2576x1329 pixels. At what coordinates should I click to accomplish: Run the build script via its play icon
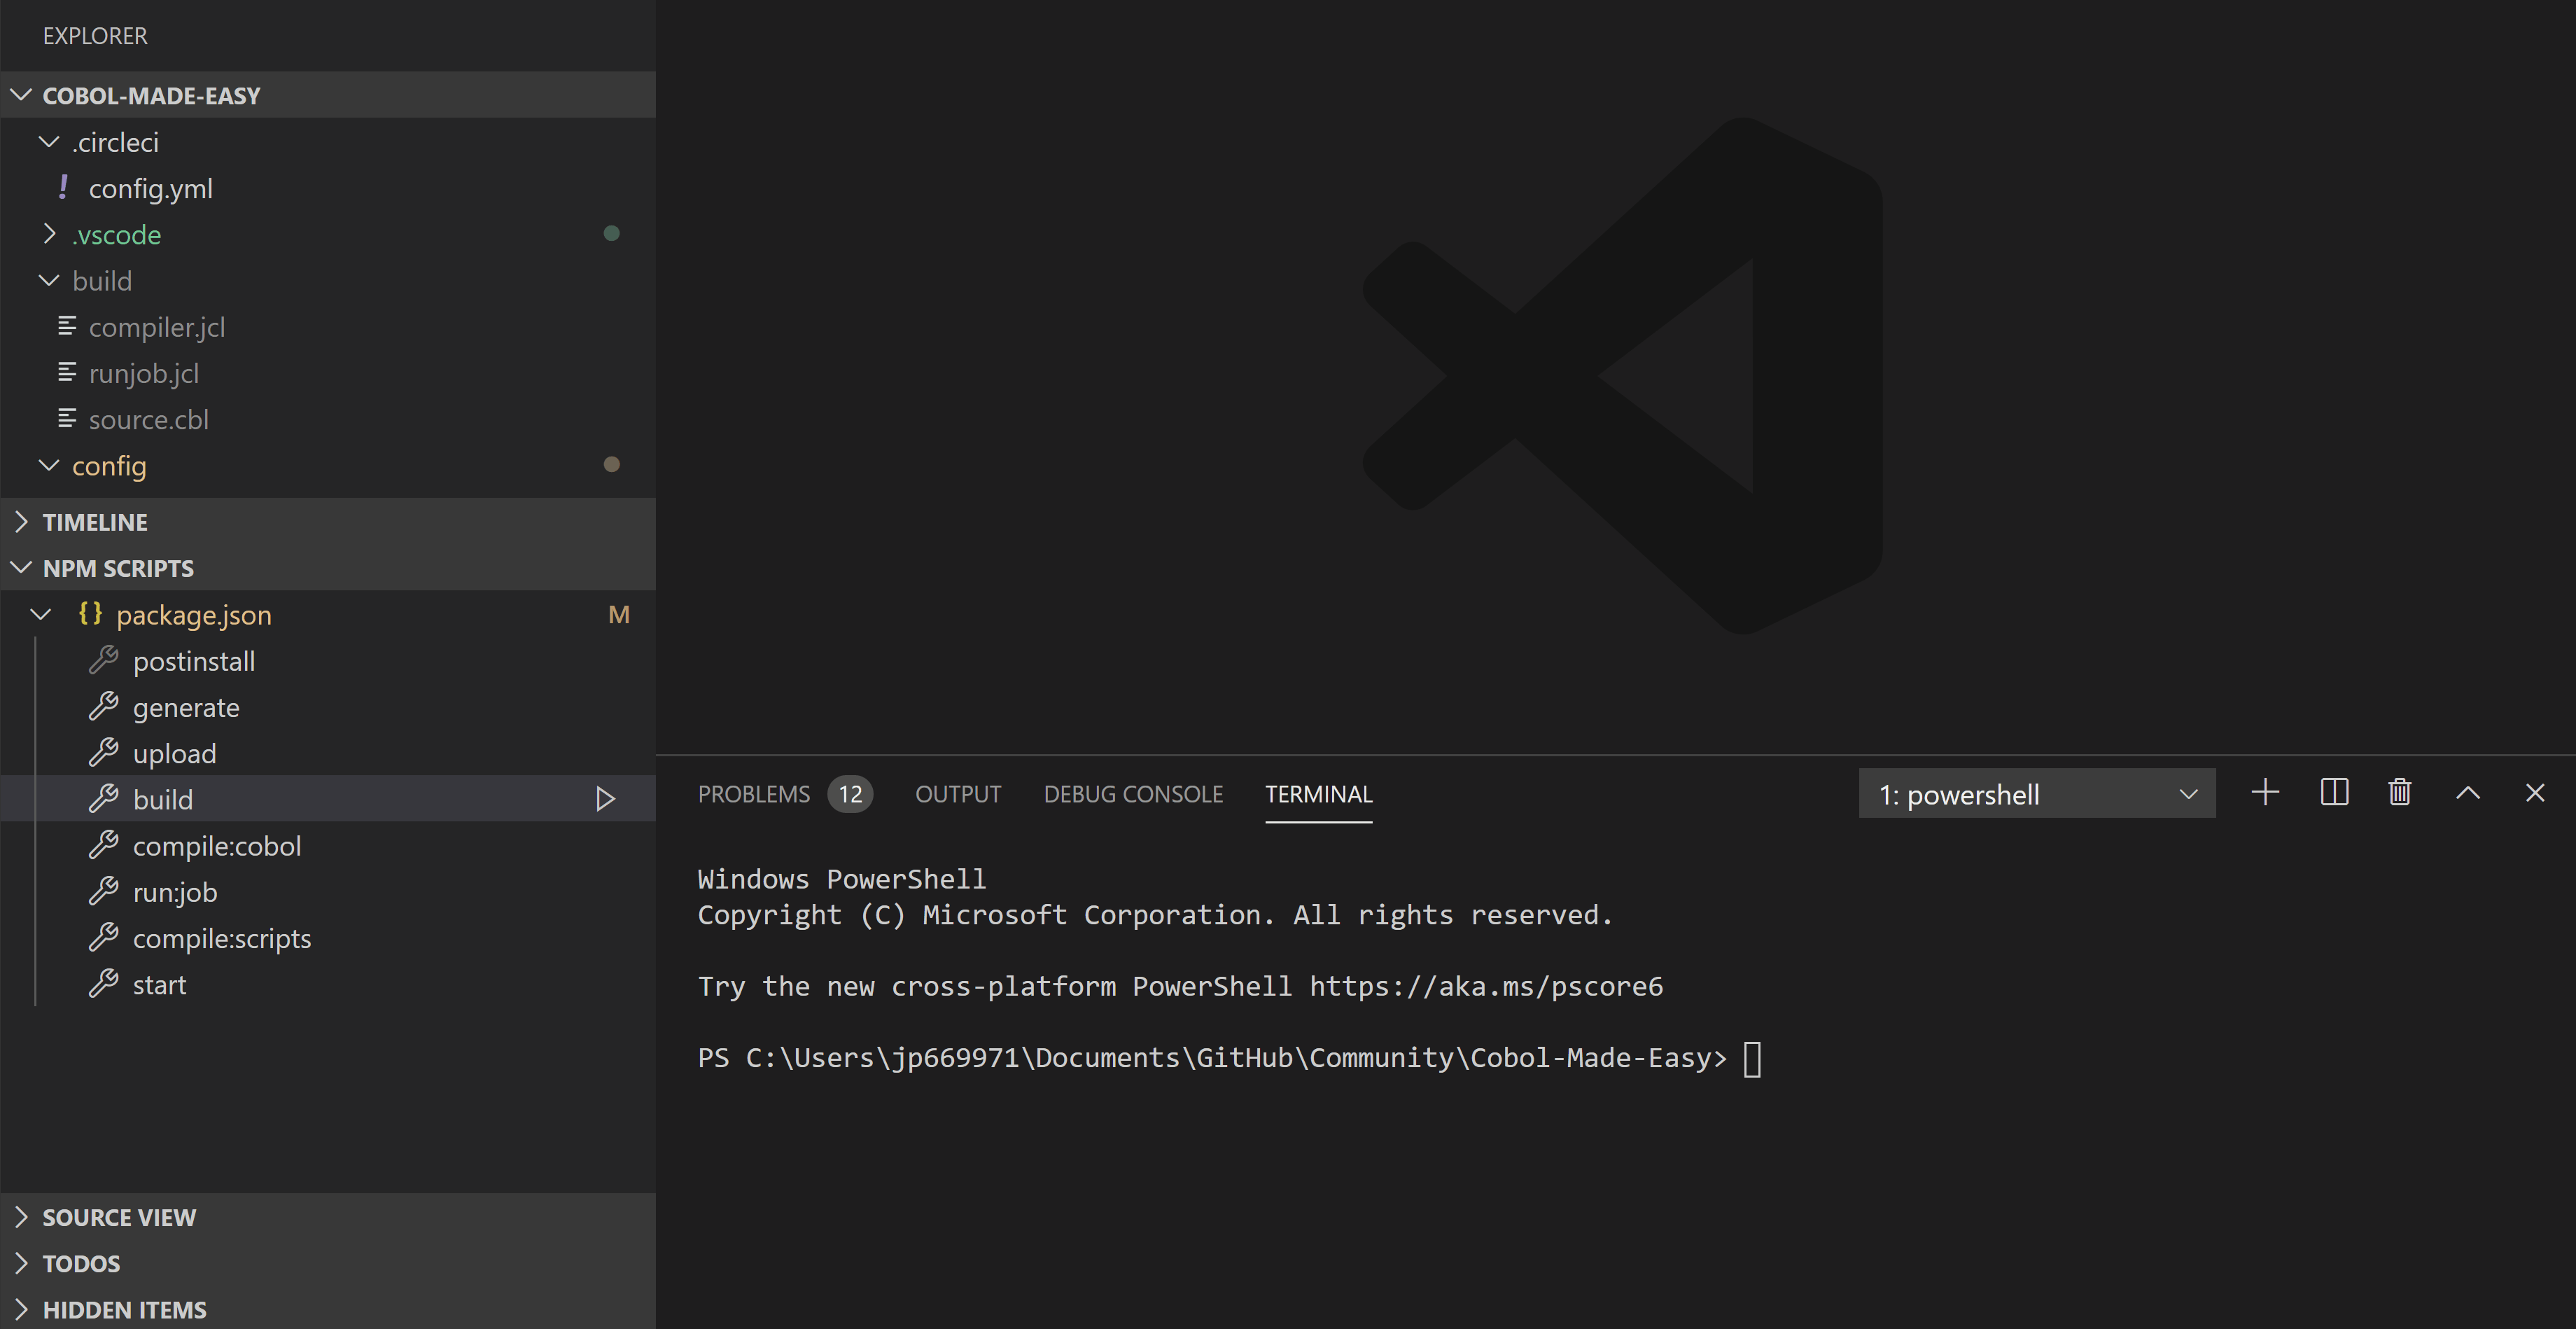point(605,798)
